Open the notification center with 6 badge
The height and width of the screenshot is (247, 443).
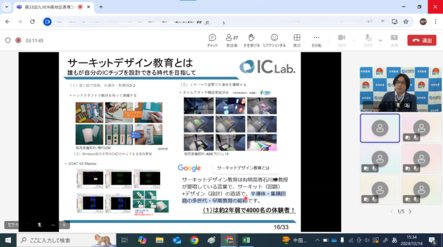click(x=432, y=241)
